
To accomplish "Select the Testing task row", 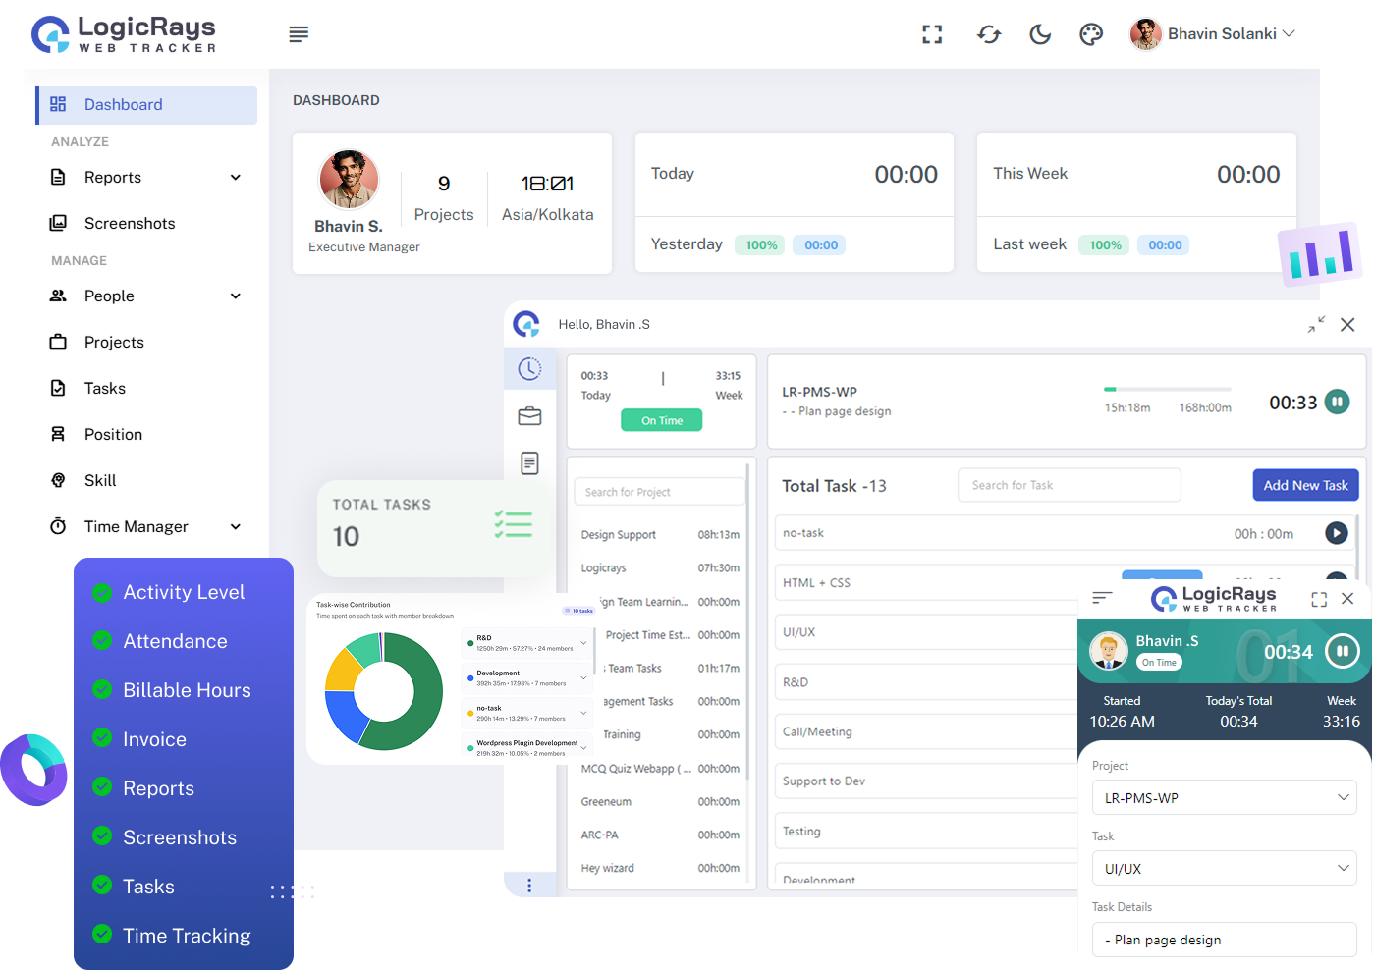I will click(926, 831).
